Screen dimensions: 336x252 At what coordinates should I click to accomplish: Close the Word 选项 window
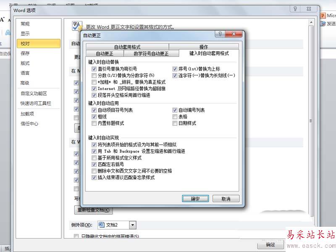(309, 9)
